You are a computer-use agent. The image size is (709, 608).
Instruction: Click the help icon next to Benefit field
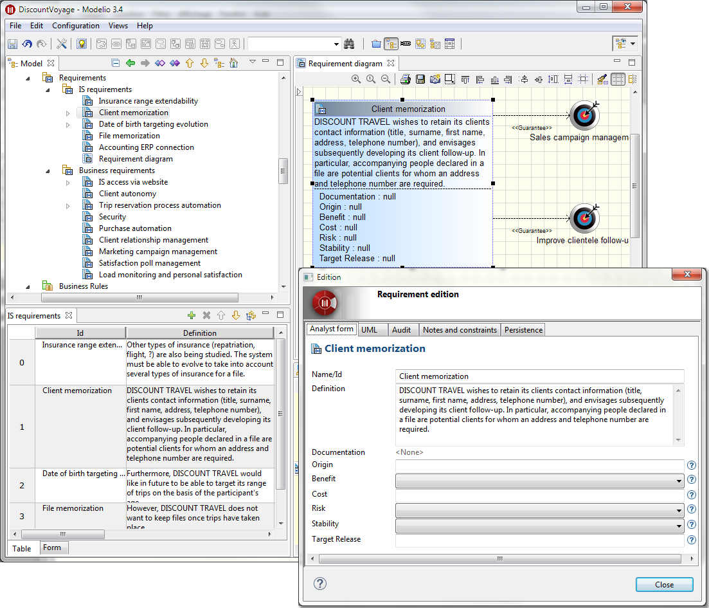click(692, 479)
